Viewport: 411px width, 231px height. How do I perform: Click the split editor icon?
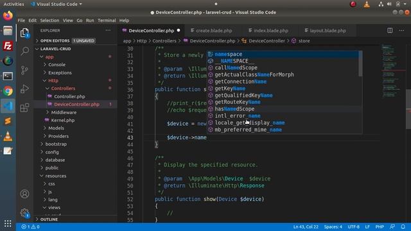click(390, 30)
